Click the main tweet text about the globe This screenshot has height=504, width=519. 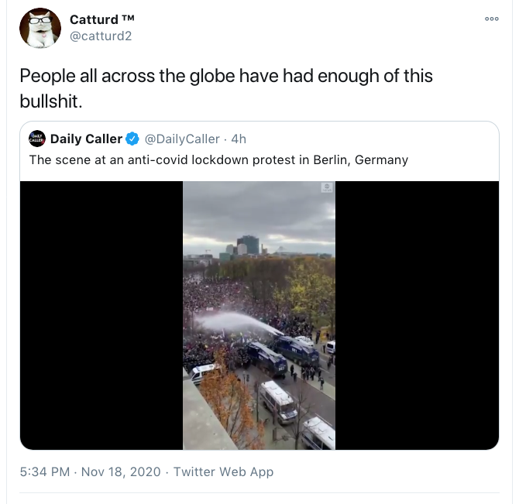pos(225,77)
